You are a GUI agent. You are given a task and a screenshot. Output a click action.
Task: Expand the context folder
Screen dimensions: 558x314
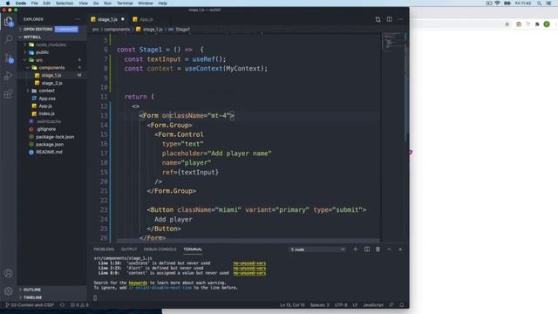51,91
